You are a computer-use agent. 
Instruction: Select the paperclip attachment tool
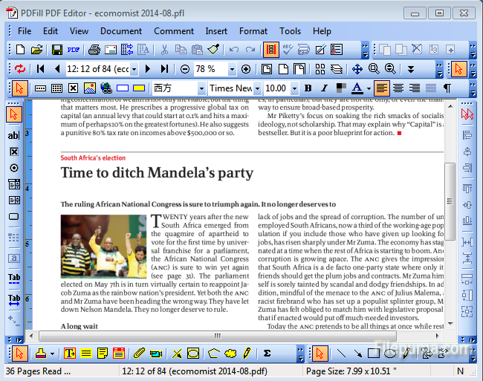coord(138,354)
